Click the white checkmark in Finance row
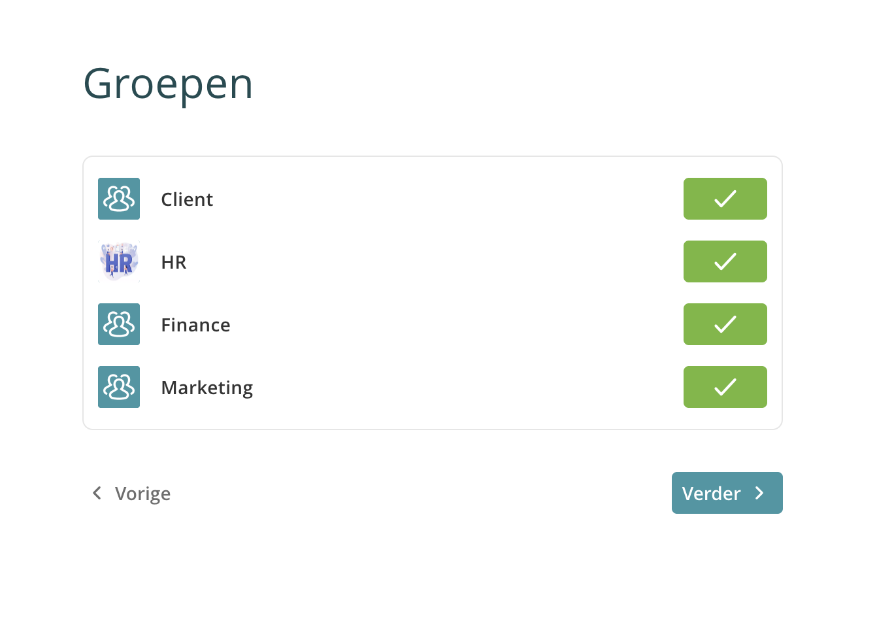 pos(725,324)
